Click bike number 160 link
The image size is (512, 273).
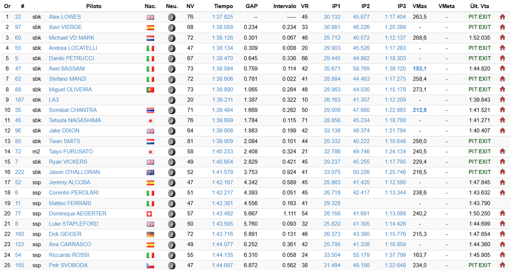[20, 234]
